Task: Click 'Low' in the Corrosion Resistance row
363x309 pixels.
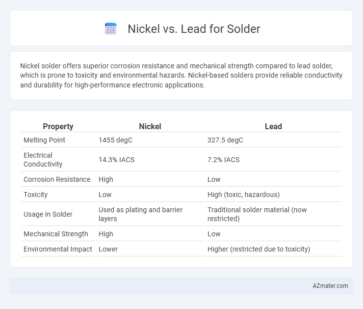Action: click(x=214, y=179)
